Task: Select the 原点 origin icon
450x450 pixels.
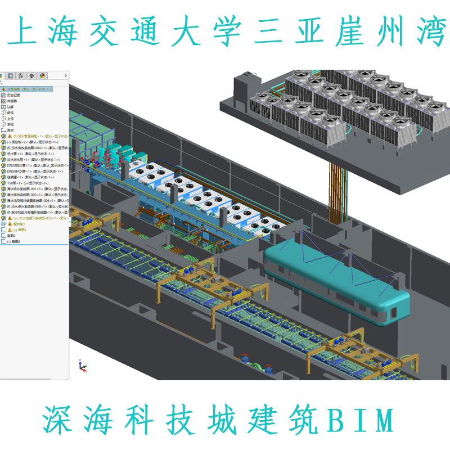Action: click(x=3, y=130)
